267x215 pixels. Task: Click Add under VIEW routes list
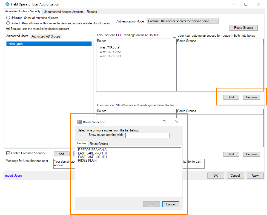231,154
